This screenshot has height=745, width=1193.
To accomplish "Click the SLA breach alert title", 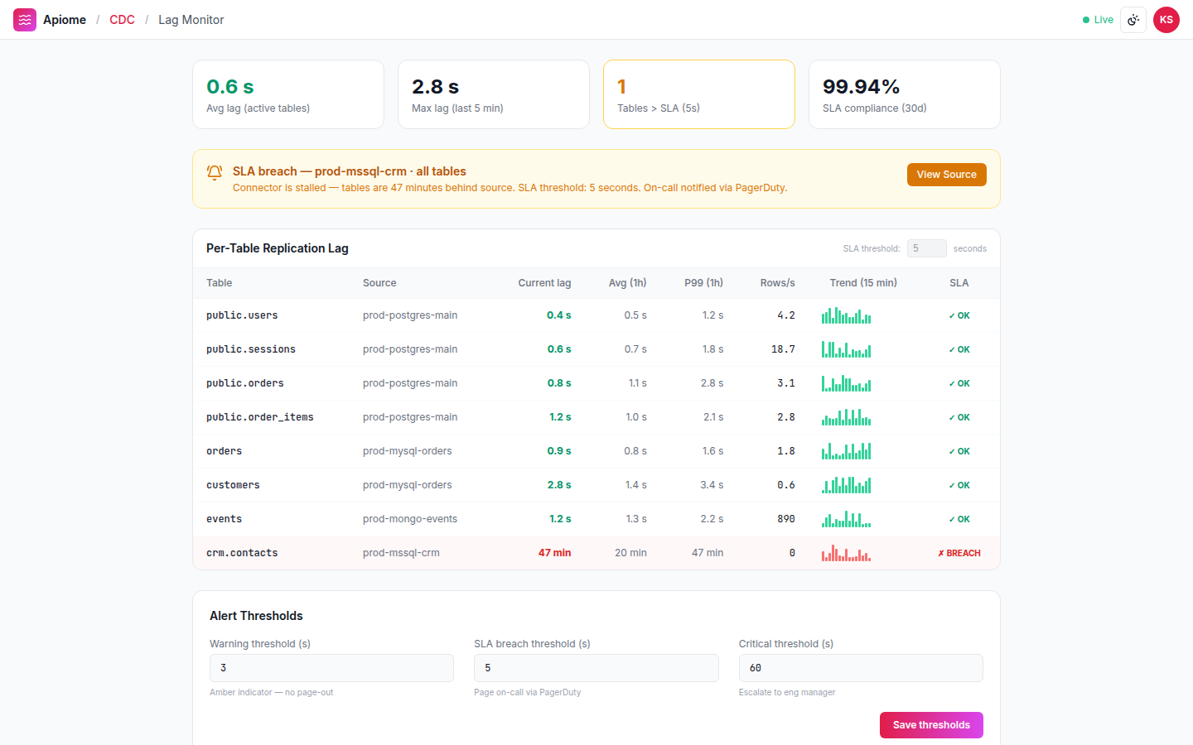I will point(350,171).
